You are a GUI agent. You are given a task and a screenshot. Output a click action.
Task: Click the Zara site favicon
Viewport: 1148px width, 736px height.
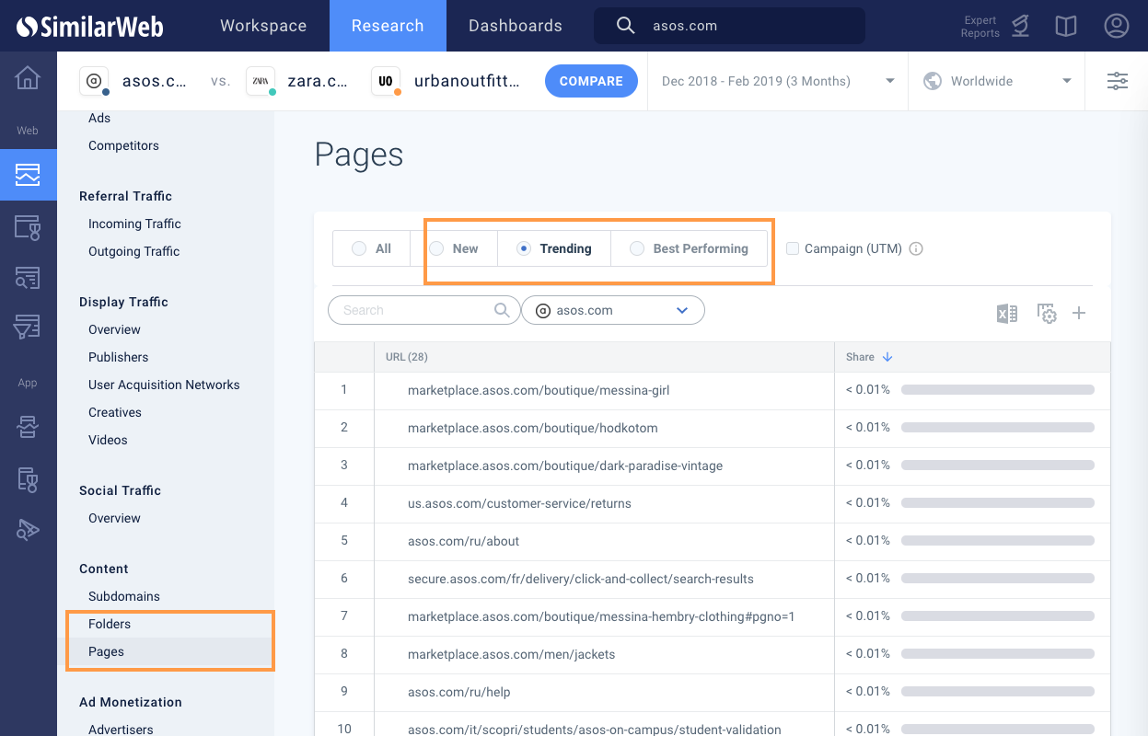click(261, 81)
